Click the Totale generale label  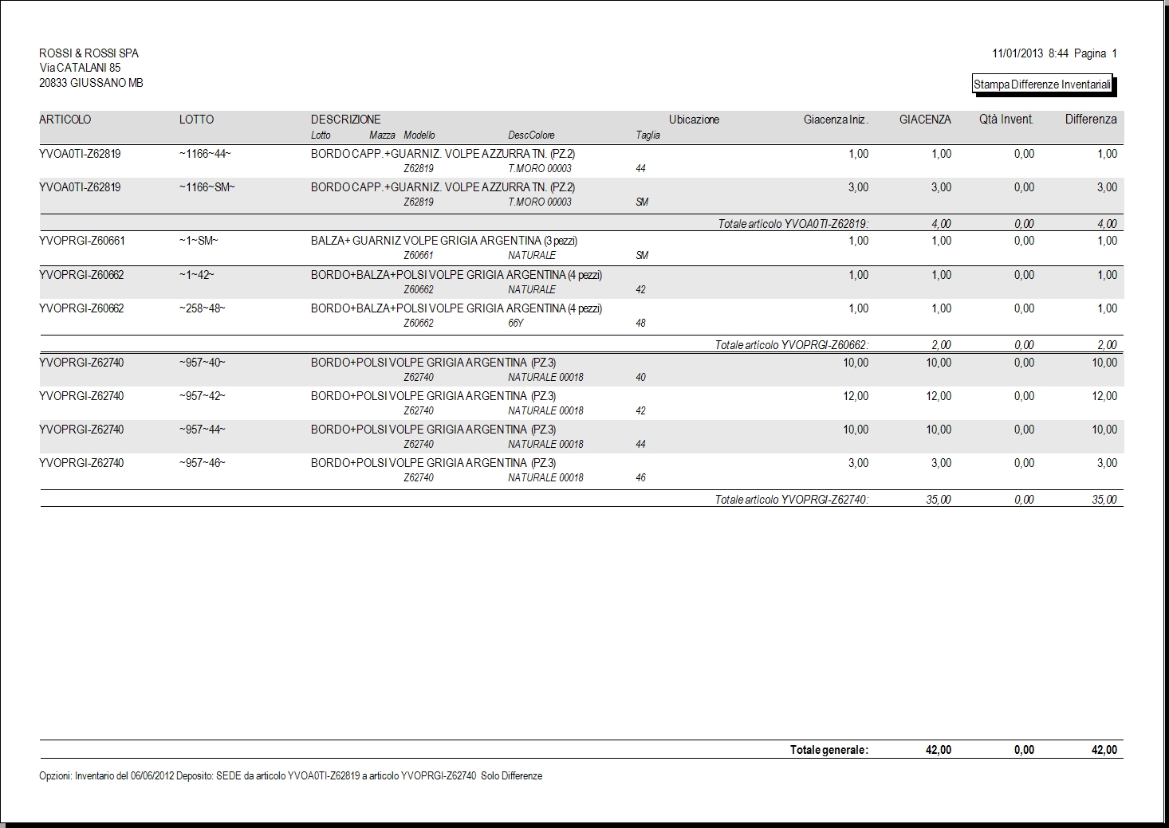[x=829, y=750]
